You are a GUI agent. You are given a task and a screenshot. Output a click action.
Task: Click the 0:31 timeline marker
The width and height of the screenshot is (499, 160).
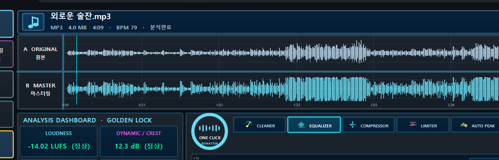click(x=142, y=105)
